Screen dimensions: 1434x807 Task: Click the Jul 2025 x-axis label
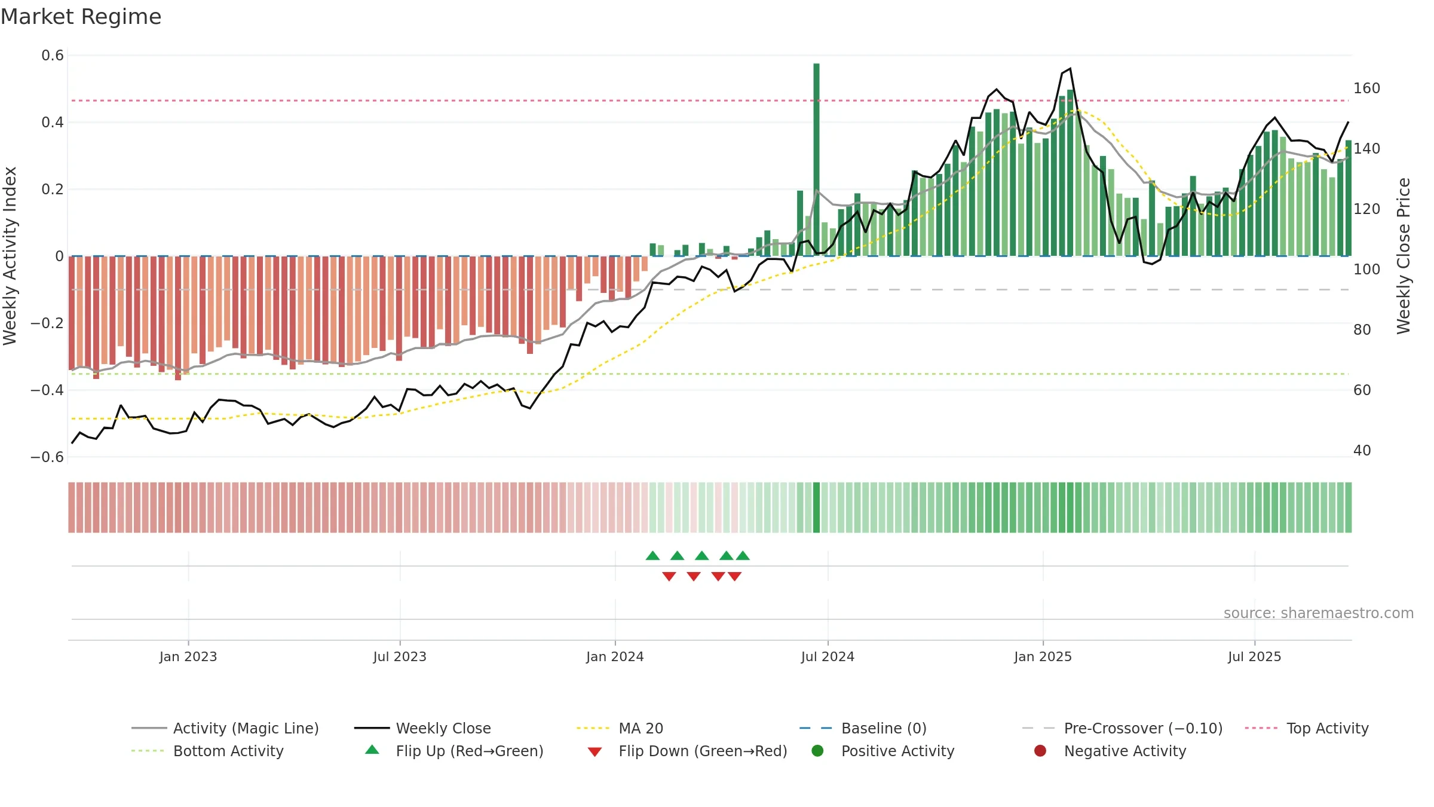[1255, 657]
